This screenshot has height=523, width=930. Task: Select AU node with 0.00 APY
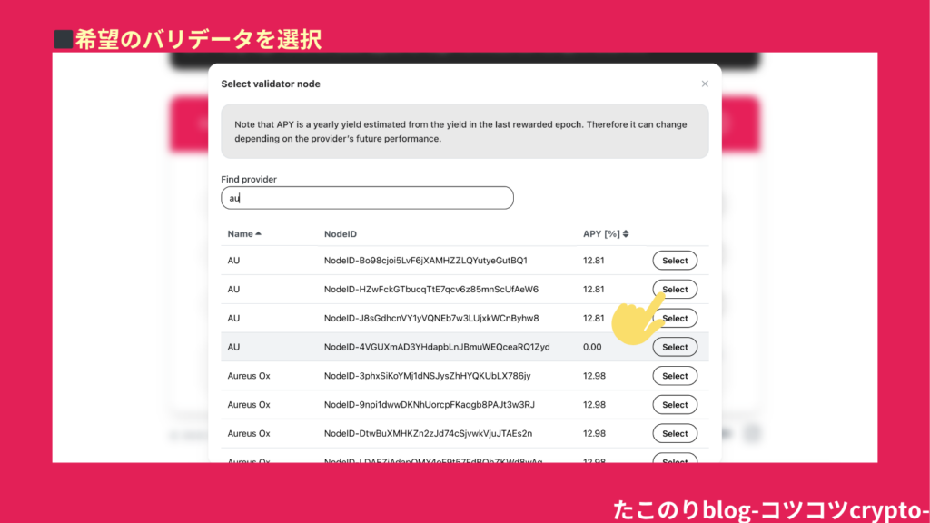click(x=675, y=347)
